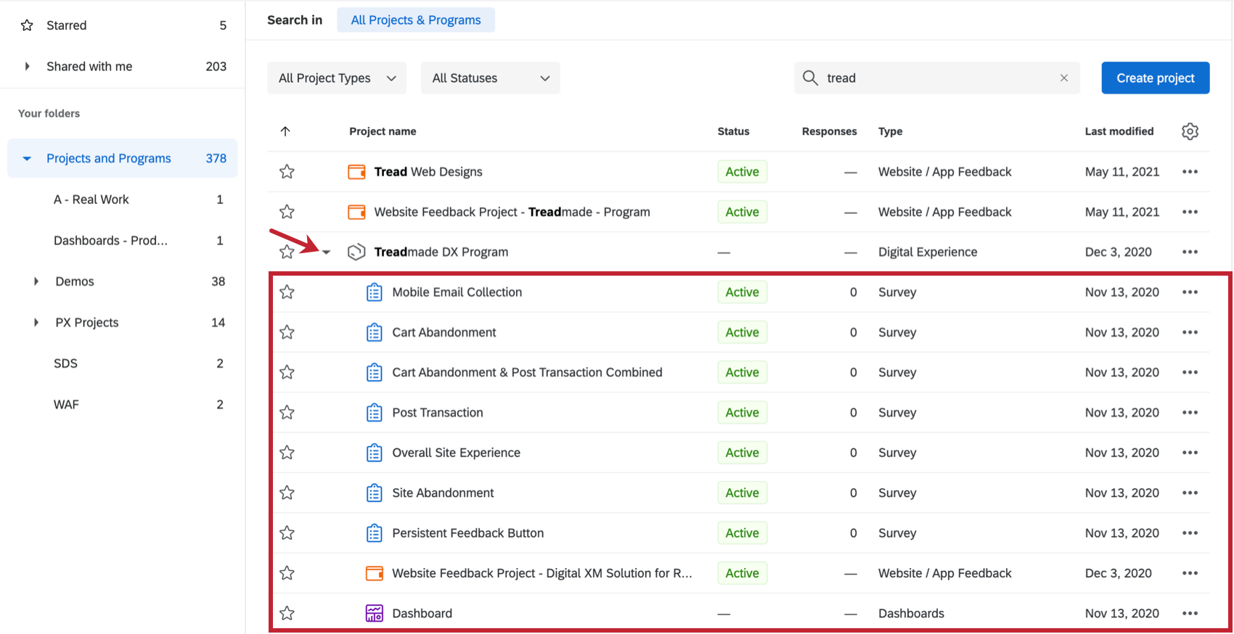This screenshot has height=634, width=1234.
Task: Click into the search field containing tread
Action: [937, 78]
